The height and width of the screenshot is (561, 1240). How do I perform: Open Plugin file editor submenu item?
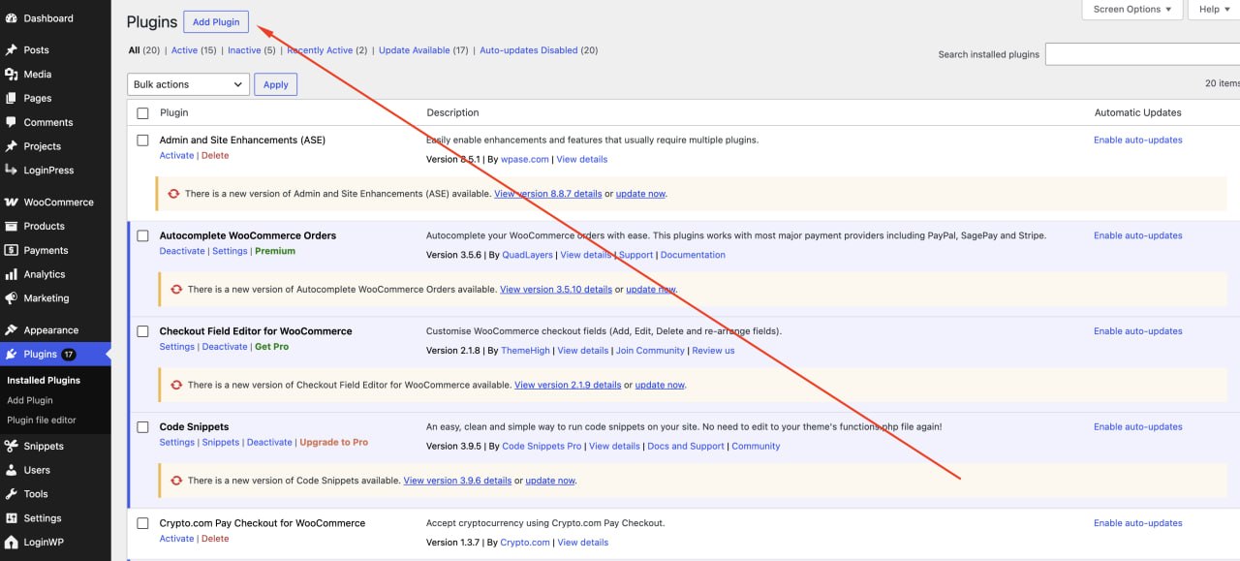click(x=42, y=421)
